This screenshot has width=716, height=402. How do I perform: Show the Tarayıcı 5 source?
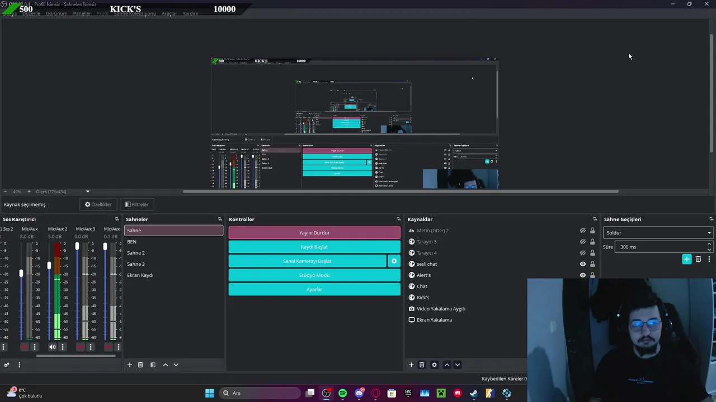pyautogui.click(x=583, y=242)
